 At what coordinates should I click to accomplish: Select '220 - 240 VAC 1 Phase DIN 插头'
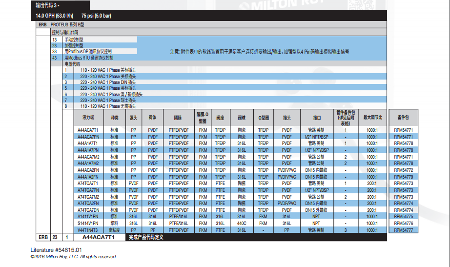[x=108, y=82]
